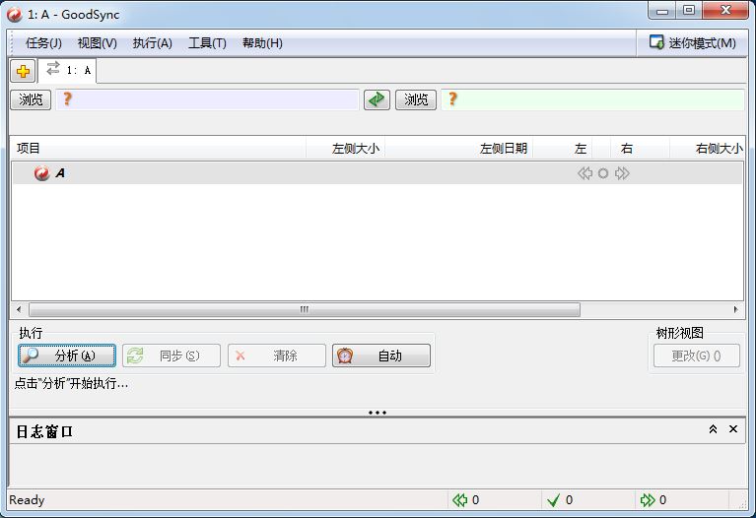Click the 清除 clear button
This screenshot has width=756, height=518.
click(x=277, y=356)
